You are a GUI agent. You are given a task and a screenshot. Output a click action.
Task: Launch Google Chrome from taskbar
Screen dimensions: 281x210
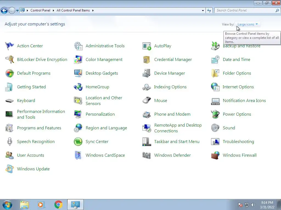pyautogui.click(x=58, y=205)
